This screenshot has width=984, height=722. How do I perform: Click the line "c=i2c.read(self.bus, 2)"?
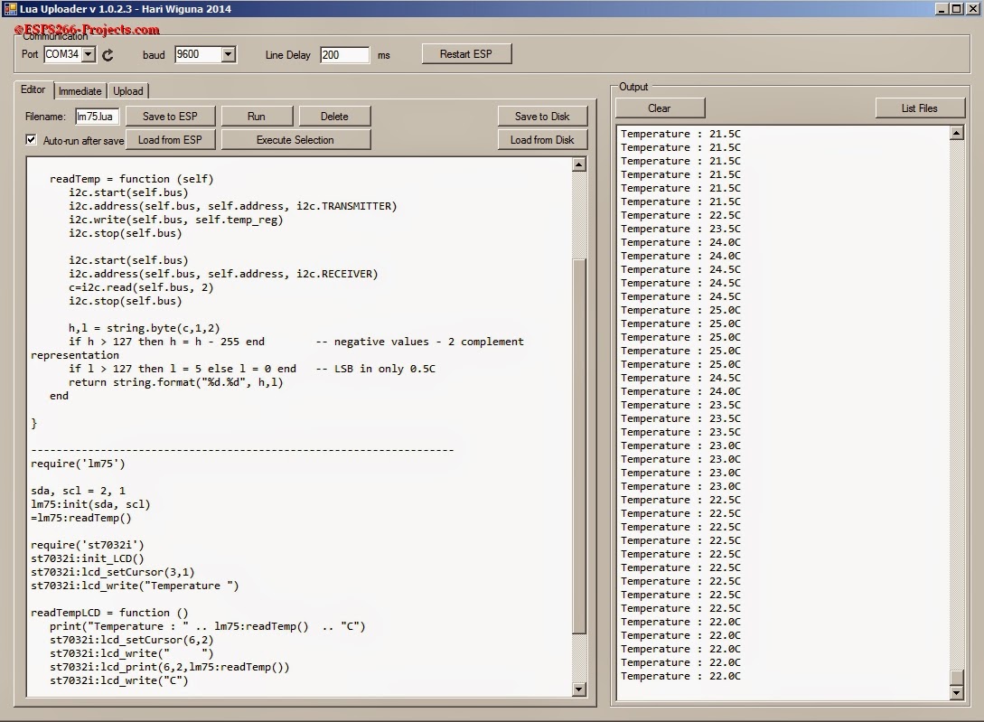[x=141, y=287]
